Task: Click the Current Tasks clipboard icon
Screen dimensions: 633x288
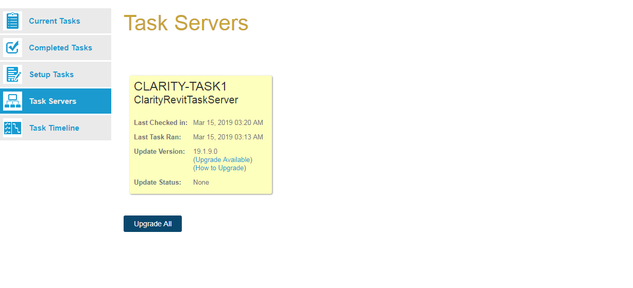Action: [x=12, y=21]
